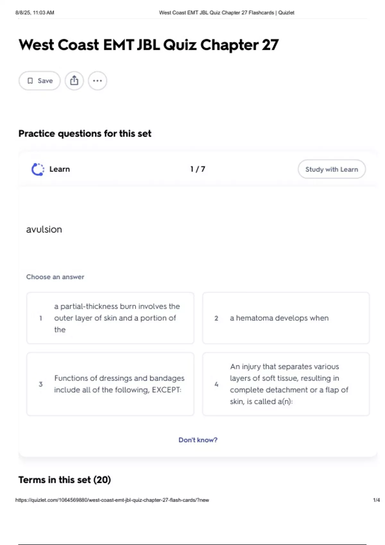Click the 1 / 7 progress indicator
The height and width of the screenshot is (545, 385).
198,169
